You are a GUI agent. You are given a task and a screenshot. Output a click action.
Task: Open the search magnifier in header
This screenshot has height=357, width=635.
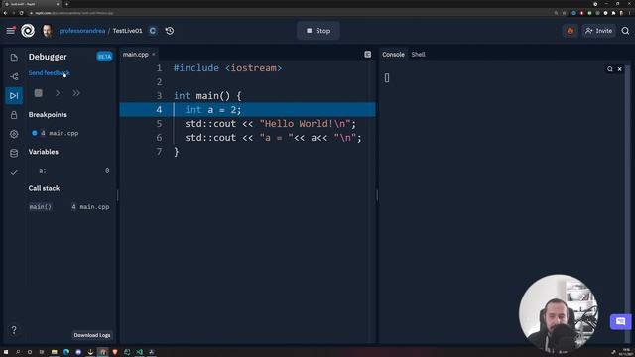click(625, 31)
